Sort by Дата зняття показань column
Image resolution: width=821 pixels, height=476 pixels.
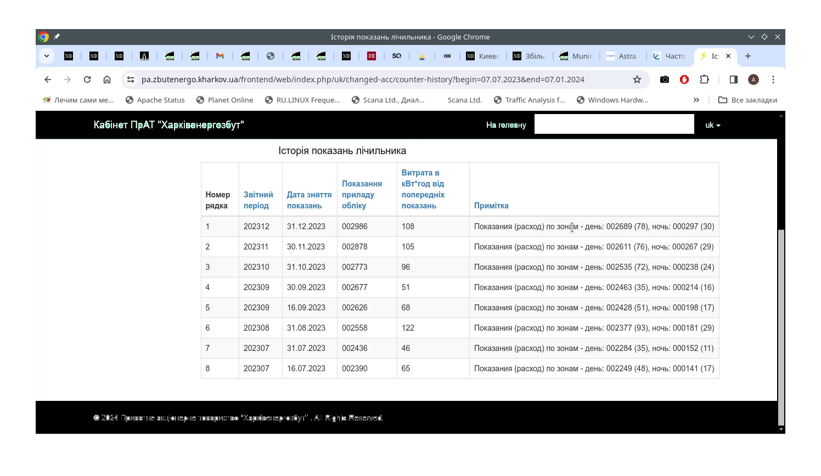click(309, 200)
